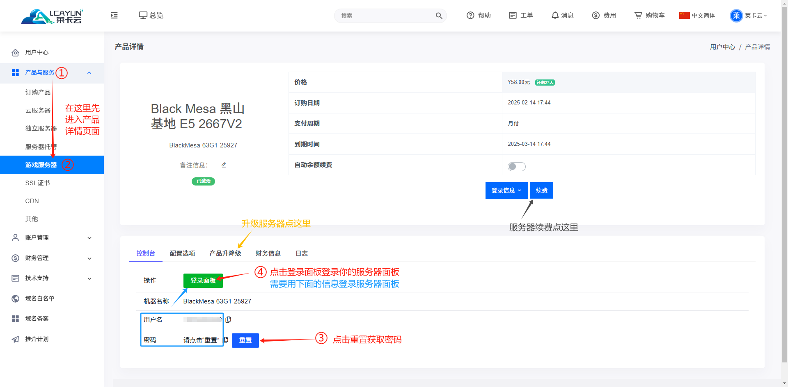
Task: Expand the 财务管理 chevron
Action: (x=89, y=258)
